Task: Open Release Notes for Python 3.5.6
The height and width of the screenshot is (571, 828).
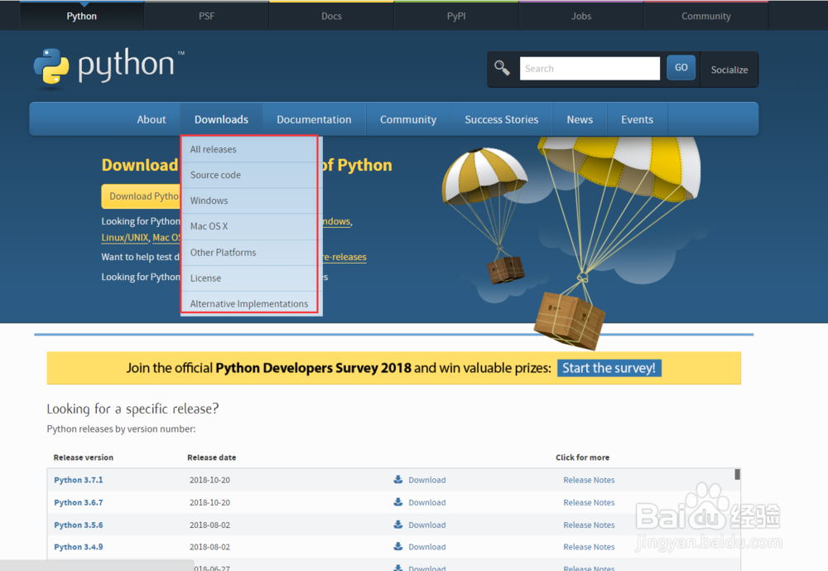Action: (589, 525)
